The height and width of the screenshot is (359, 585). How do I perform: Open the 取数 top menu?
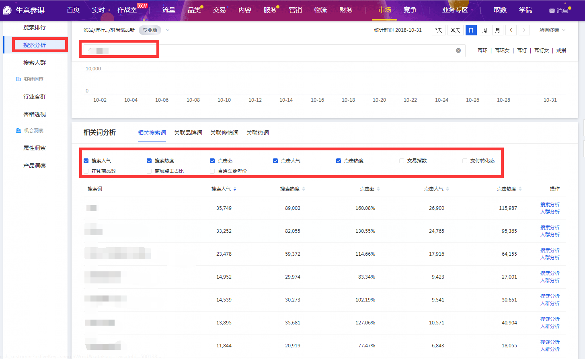pos(500,10)
